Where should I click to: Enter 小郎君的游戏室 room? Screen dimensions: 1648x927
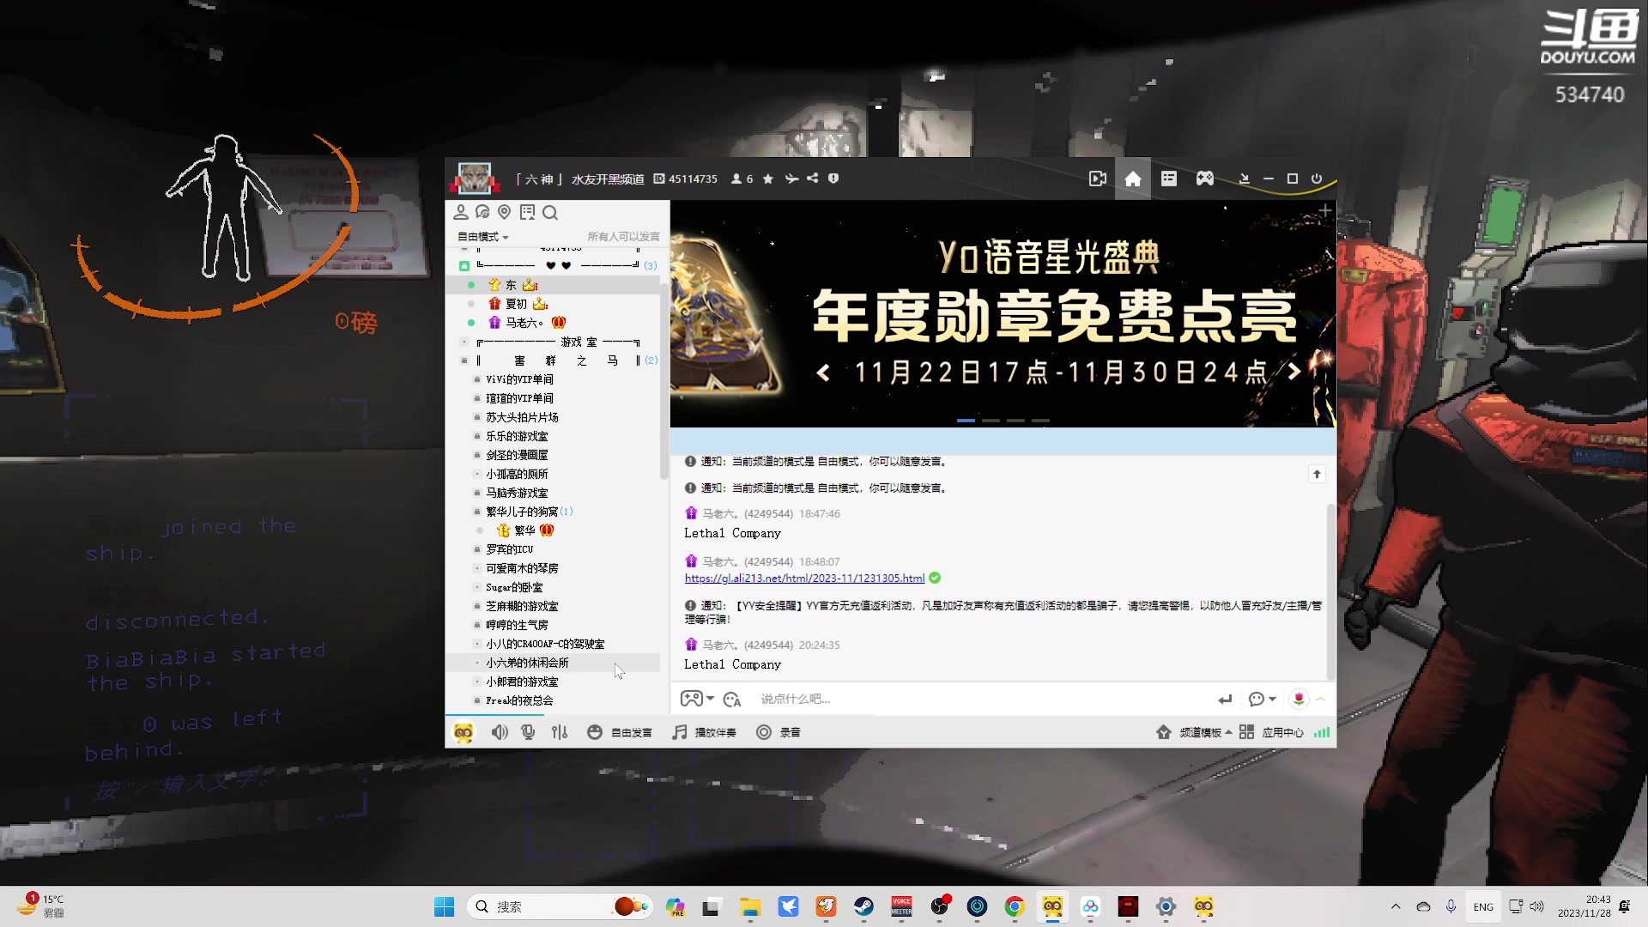(522, 682)
